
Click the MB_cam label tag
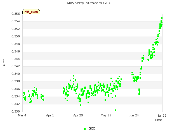coord(31,12)
